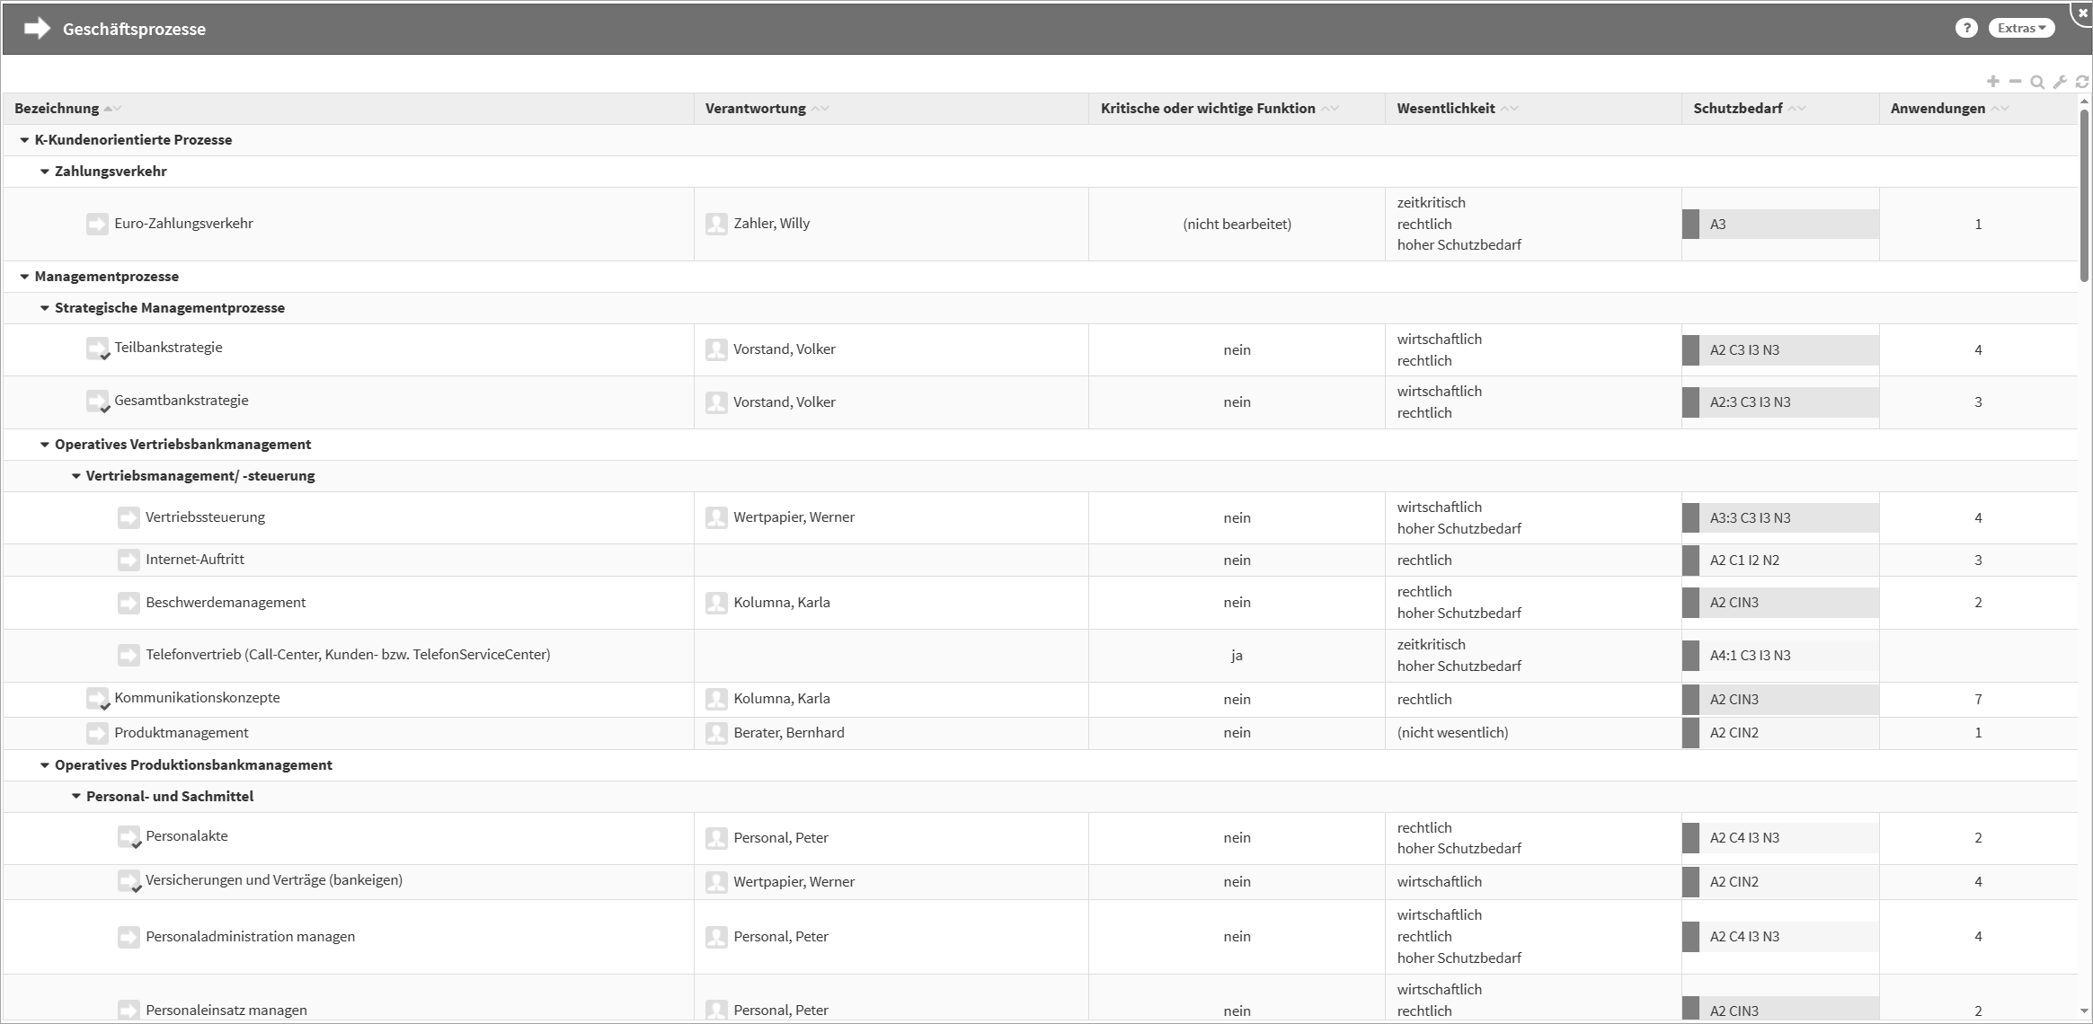This screenshot has width=2093, height=1024.
Task: Collapse the Vertriebsmanagement/ -steuerung group
Action: coord(76,475)
